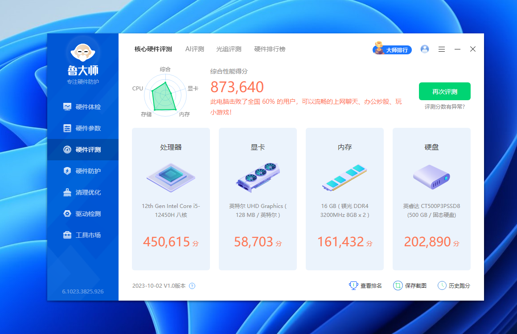The height and width of the screenshot is (334, 517).
Task: Open the hamburger main menu
Action: click(442, 49)
